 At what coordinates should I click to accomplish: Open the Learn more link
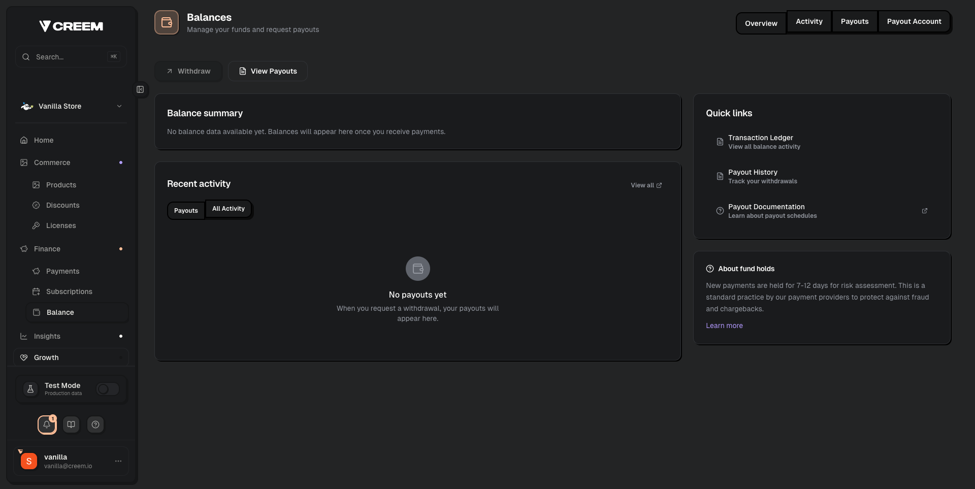tap(724, 325)
